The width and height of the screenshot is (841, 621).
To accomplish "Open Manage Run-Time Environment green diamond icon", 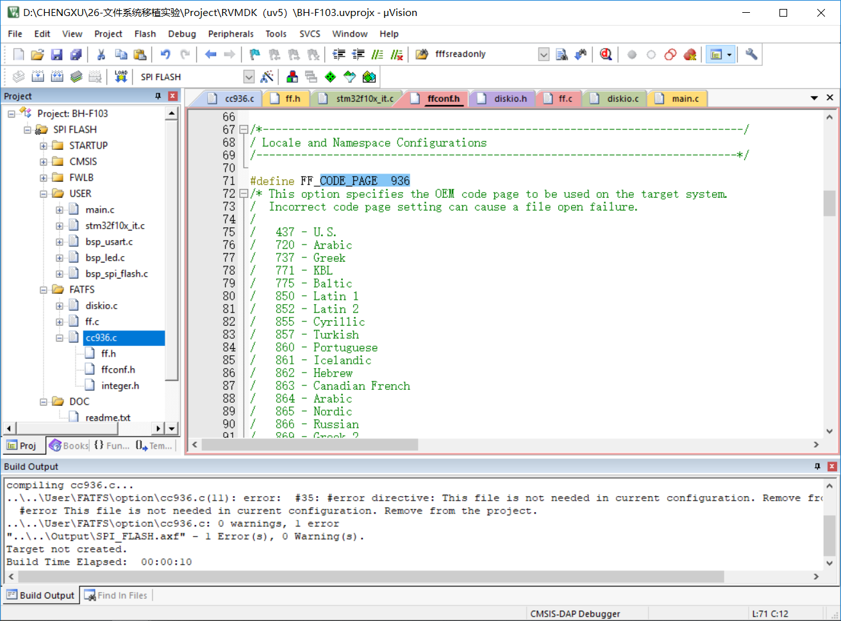I will point(330,77).
